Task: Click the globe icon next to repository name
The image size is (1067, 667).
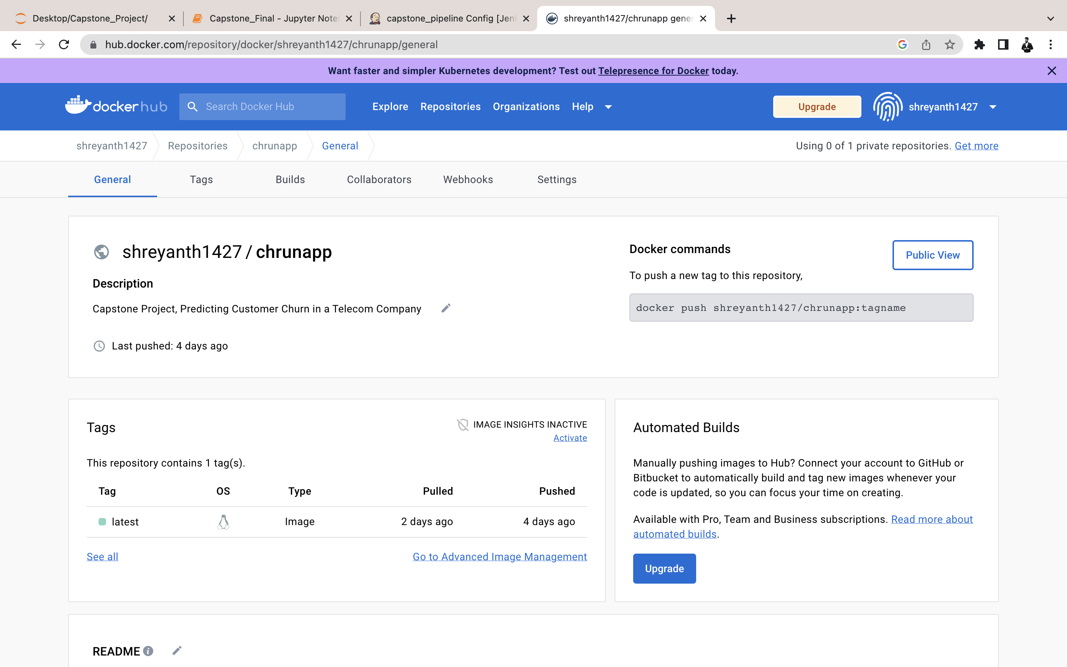Action: click(102, 252)
